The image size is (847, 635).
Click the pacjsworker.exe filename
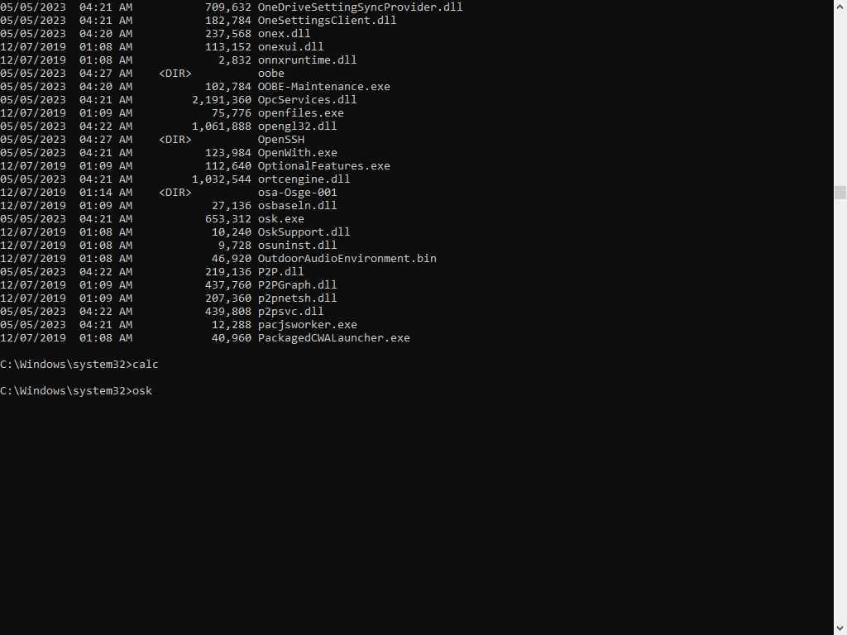pyautogui.click(x=308, y=325)
